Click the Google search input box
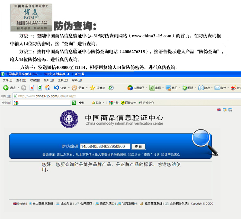 [x=42, y=103]
